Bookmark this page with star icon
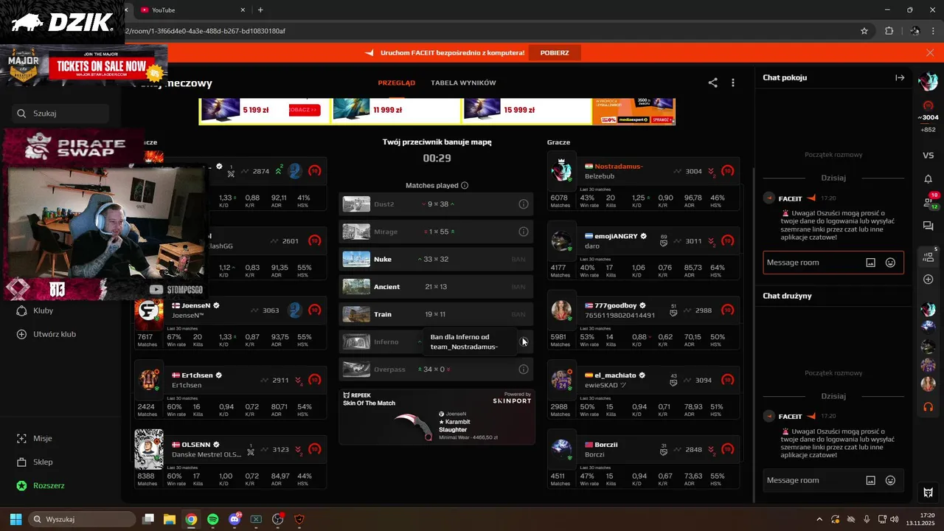This screenshot has height=531, width=944. (864, 31)
